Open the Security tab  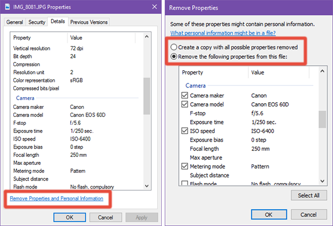pyautogui.click(x=36, y=22)
